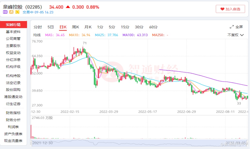Click the orange 通 Stock Connect badge
The height and width of the screenshot is (149, 250).
(11, 12)
